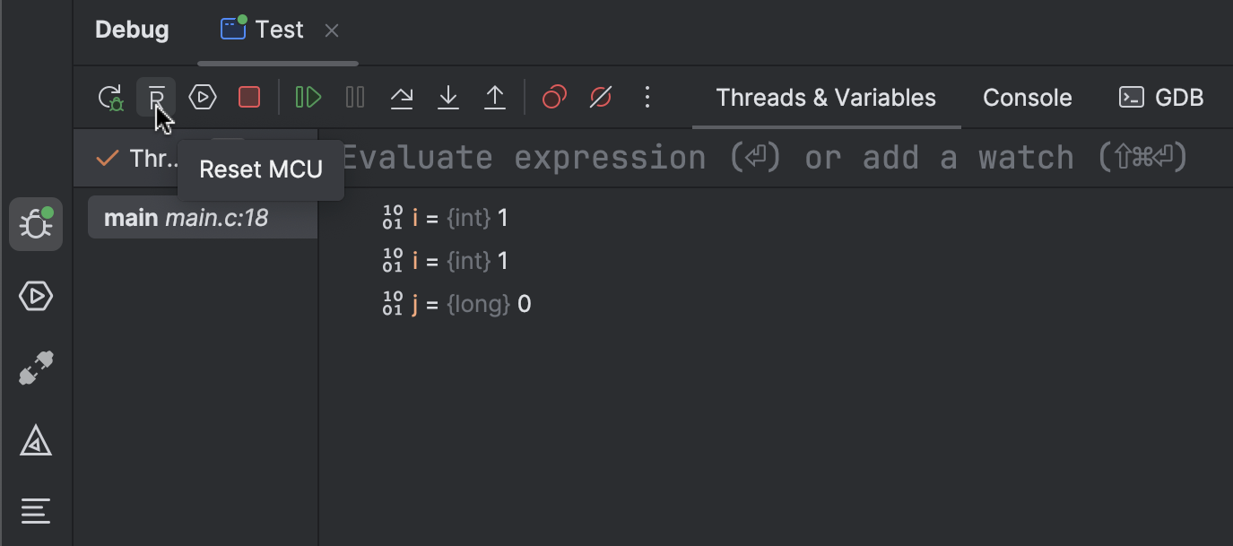Switch to the Threads & Variables tab
The image size is (1233, 546).
pyautogui.click(x=824, y=97)
